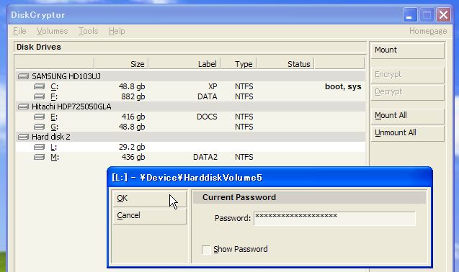Select the SAMSUNG HD103UJ disk row

tap(190, 76)
